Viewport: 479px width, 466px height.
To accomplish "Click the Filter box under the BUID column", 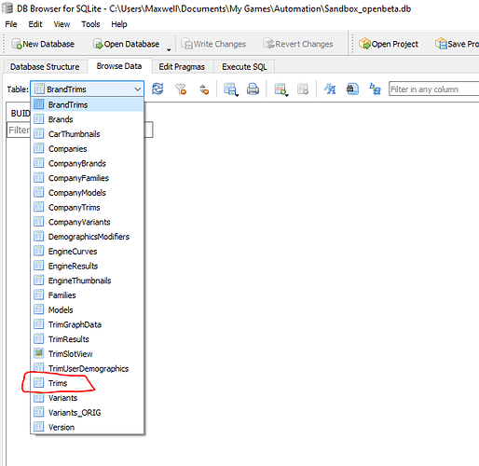I will point(19,130).
